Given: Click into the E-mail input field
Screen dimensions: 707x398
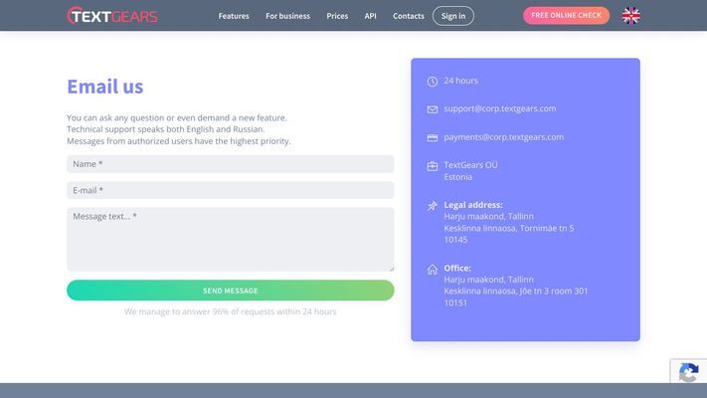Looking at the screenshot, I should 230,190.
